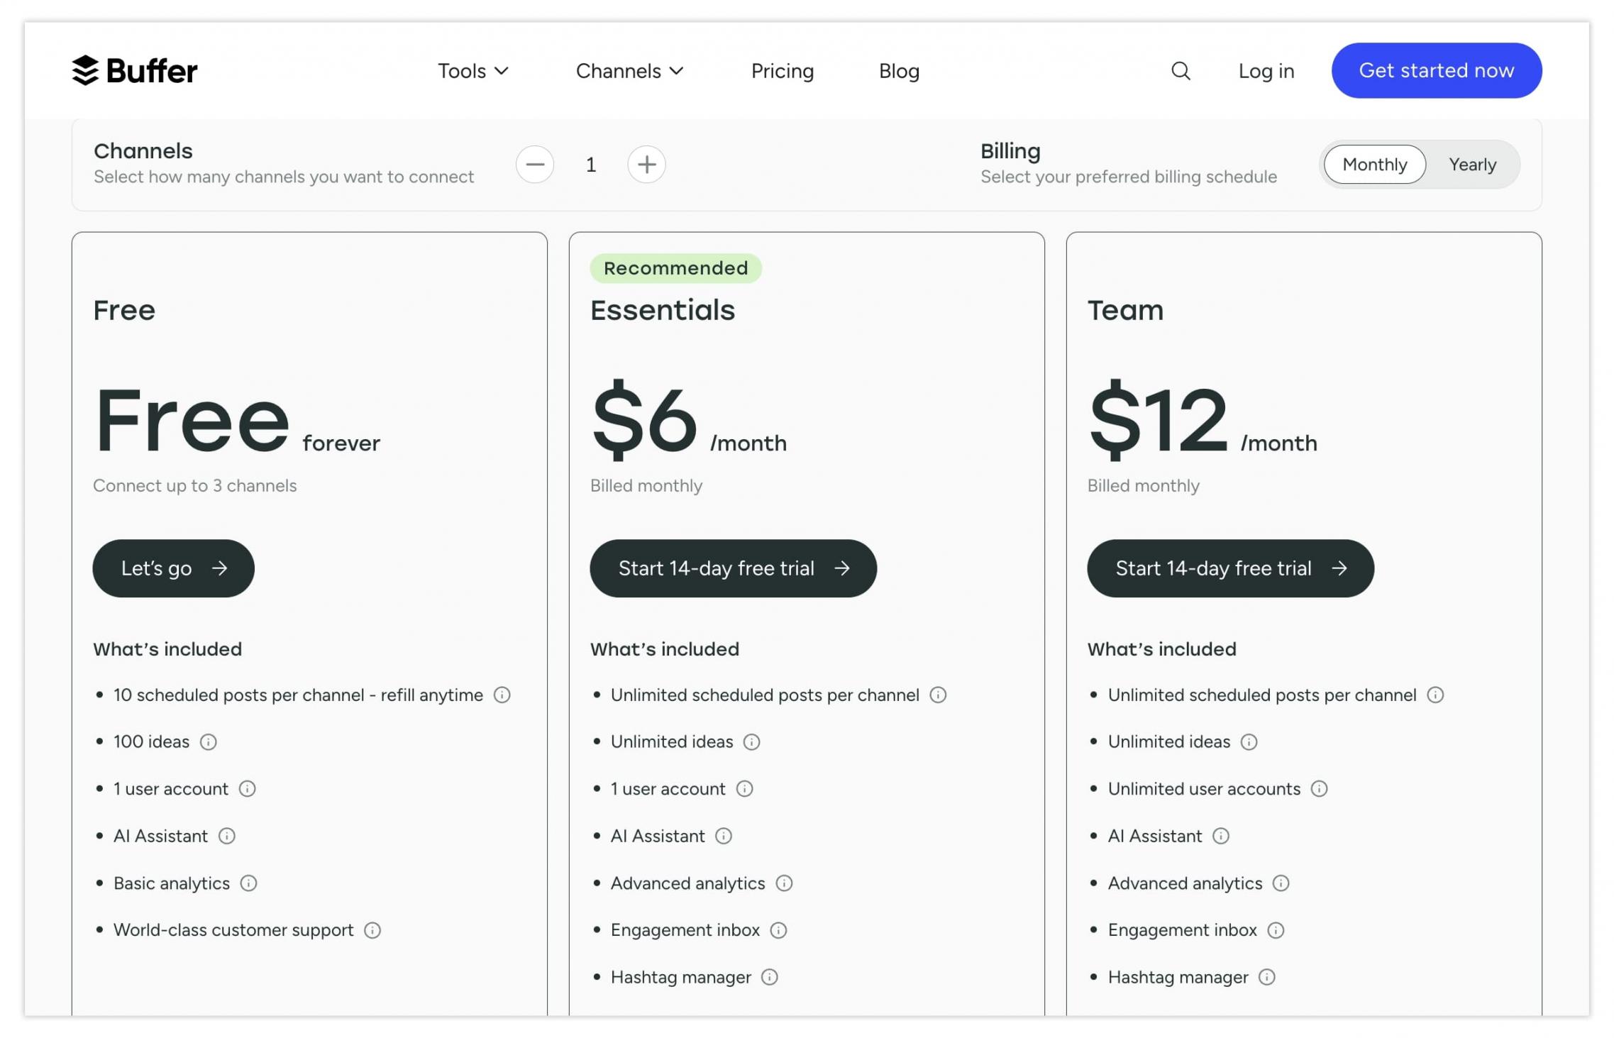Select Monthly billing option
The width and height of the screenshot is (1614, 1038).
coord(1374,165)
